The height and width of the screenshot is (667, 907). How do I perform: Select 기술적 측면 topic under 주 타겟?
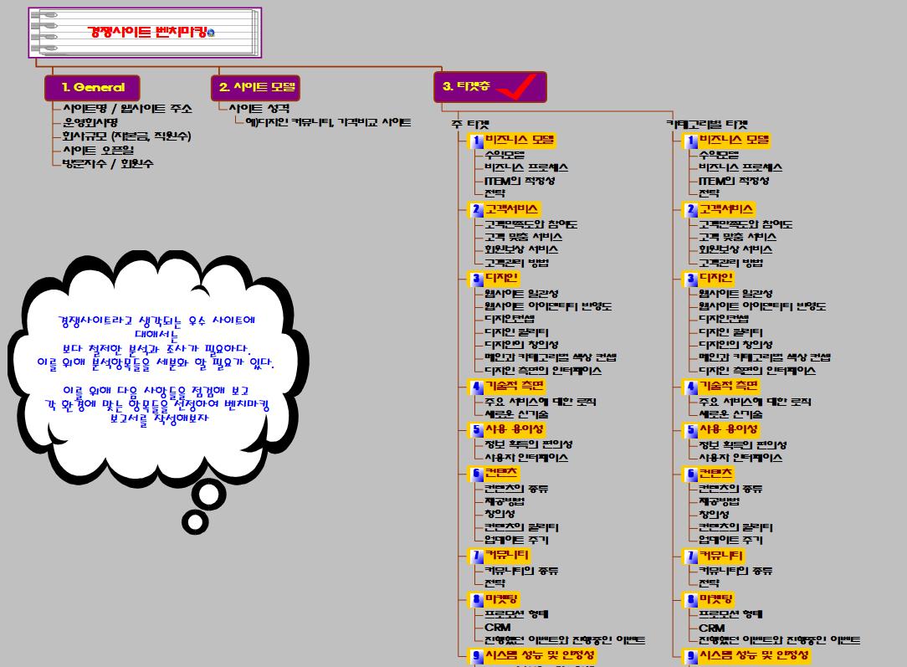[515, 386]
